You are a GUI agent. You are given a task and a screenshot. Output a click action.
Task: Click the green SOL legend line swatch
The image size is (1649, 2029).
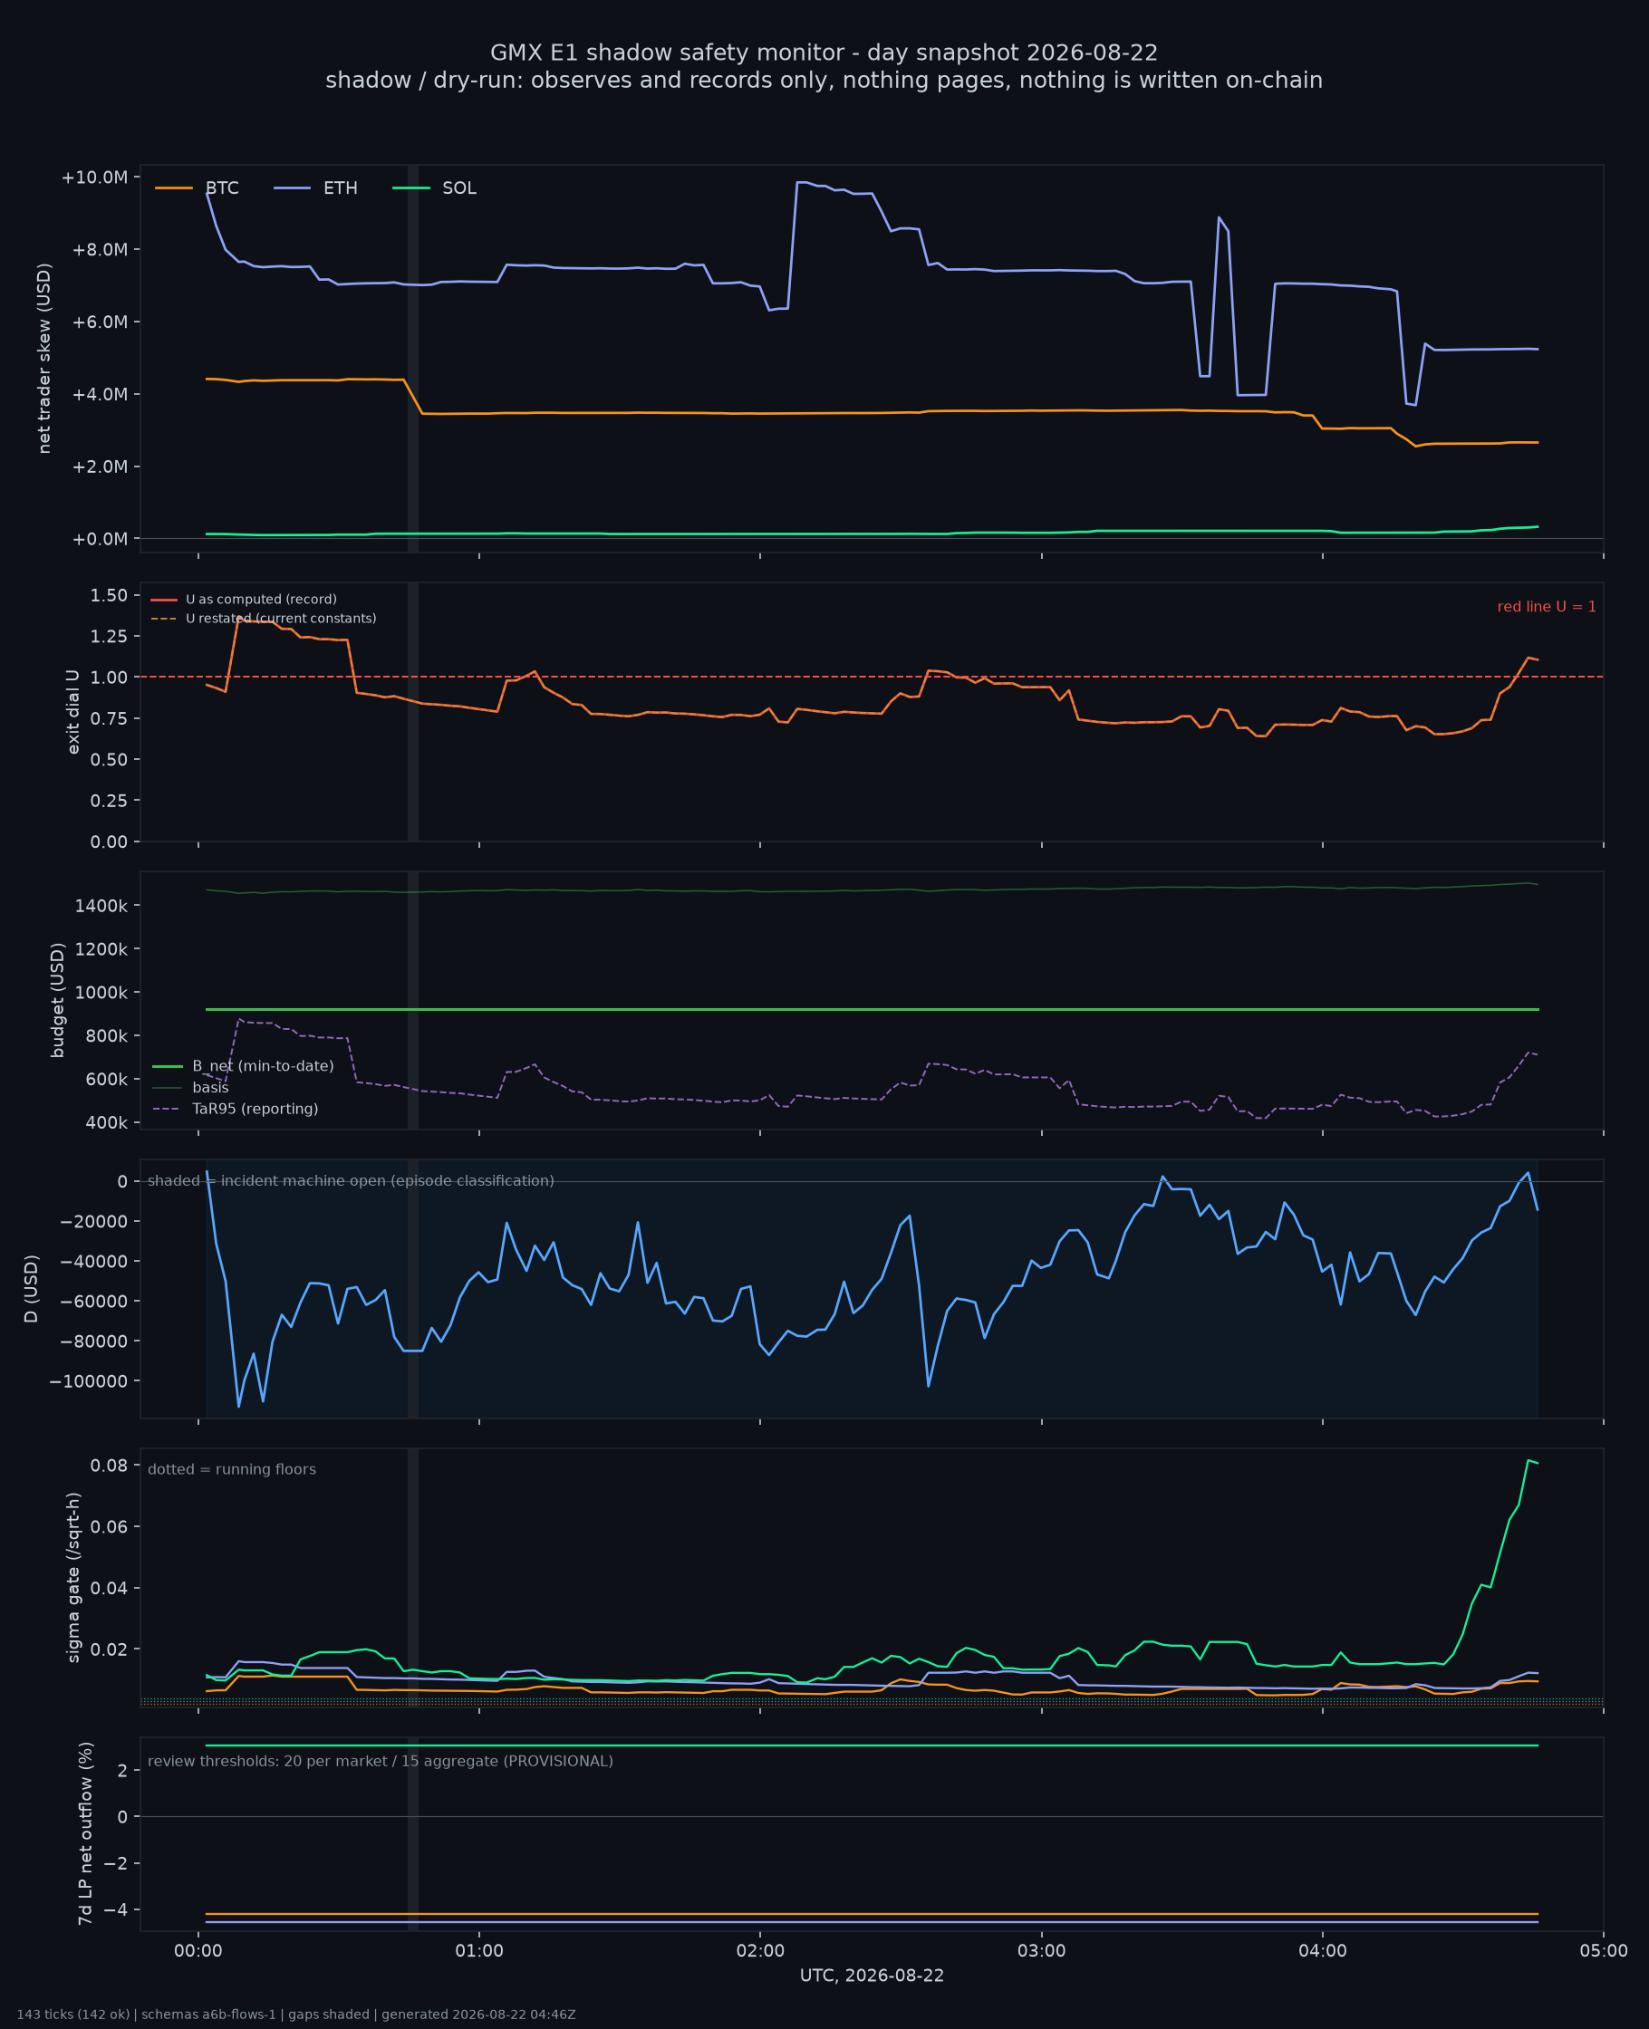411,188
